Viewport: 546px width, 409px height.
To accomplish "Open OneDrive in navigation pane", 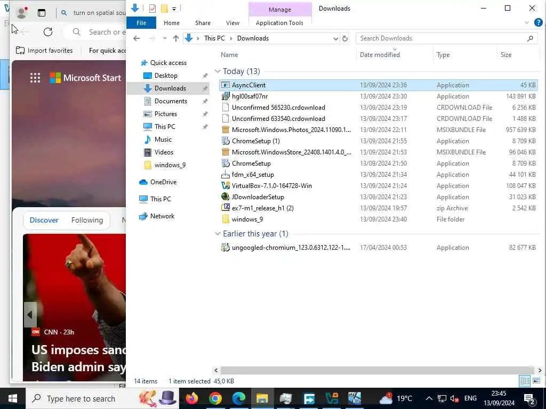I will 163,182.
